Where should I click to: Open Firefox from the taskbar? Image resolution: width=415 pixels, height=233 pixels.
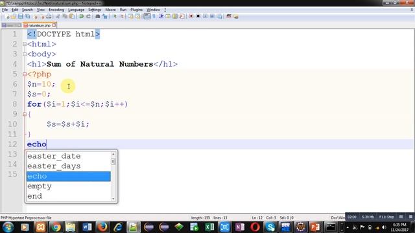tap(102, 227)
